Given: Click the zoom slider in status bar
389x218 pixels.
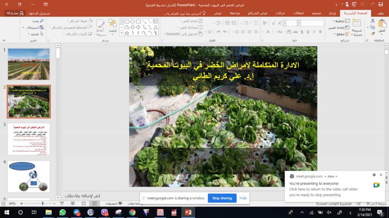Looking at the screenshot, I should (x=43, y=204).
